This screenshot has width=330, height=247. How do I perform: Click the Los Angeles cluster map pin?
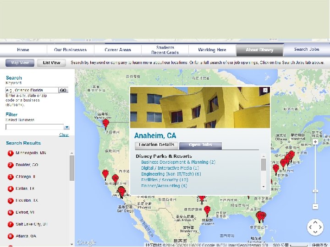point(121,192)
